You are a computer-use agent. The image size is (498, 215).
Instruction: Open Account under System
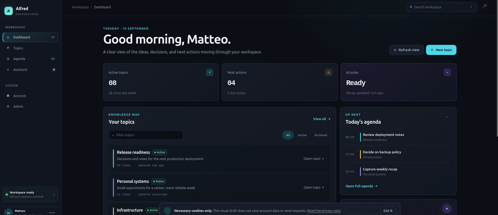tap(30, 96)
